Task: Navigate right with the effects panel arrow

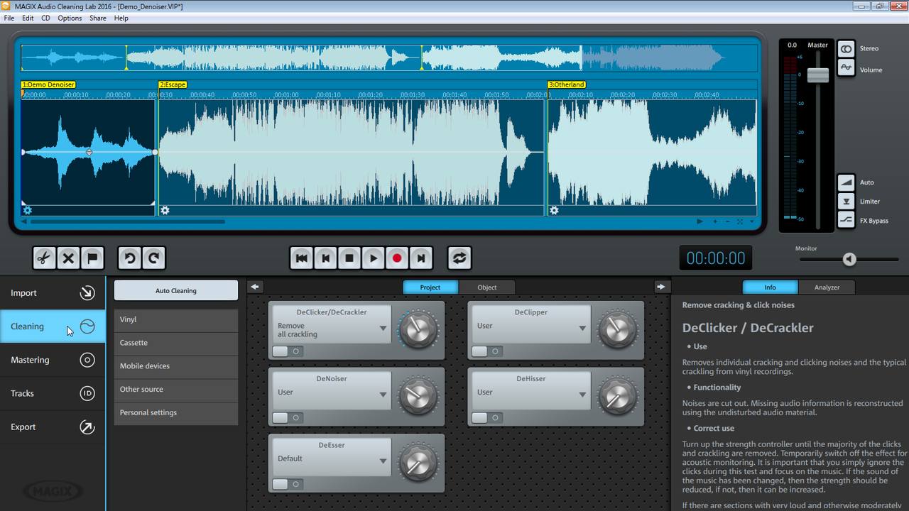Action: point(661,287)
